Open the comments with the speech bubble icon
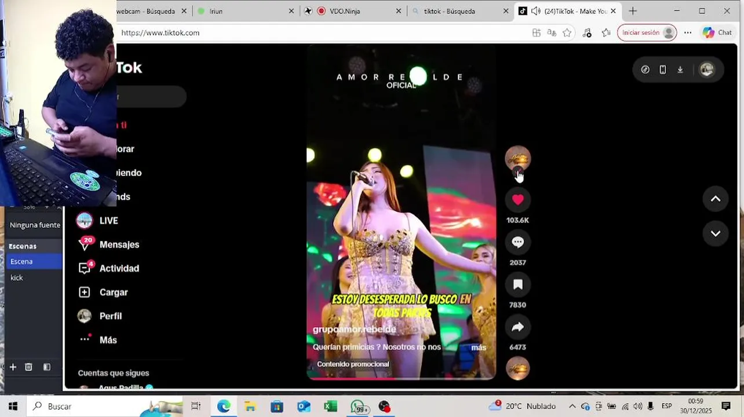 [x=517, y=242]
